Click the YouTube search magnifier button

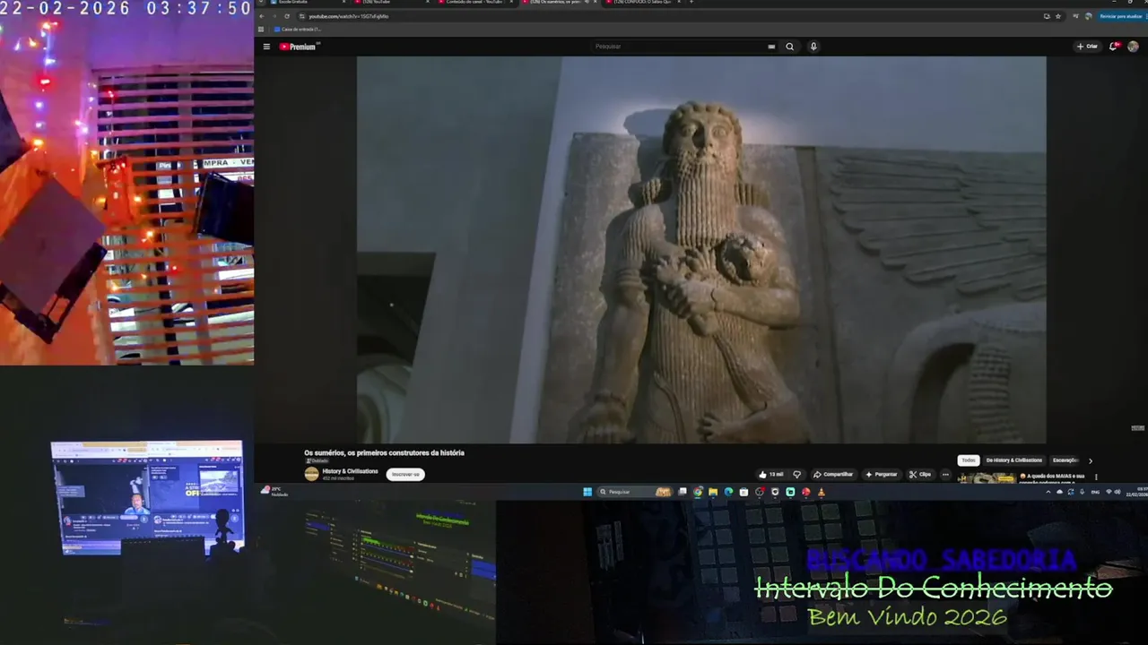(790, 47)
